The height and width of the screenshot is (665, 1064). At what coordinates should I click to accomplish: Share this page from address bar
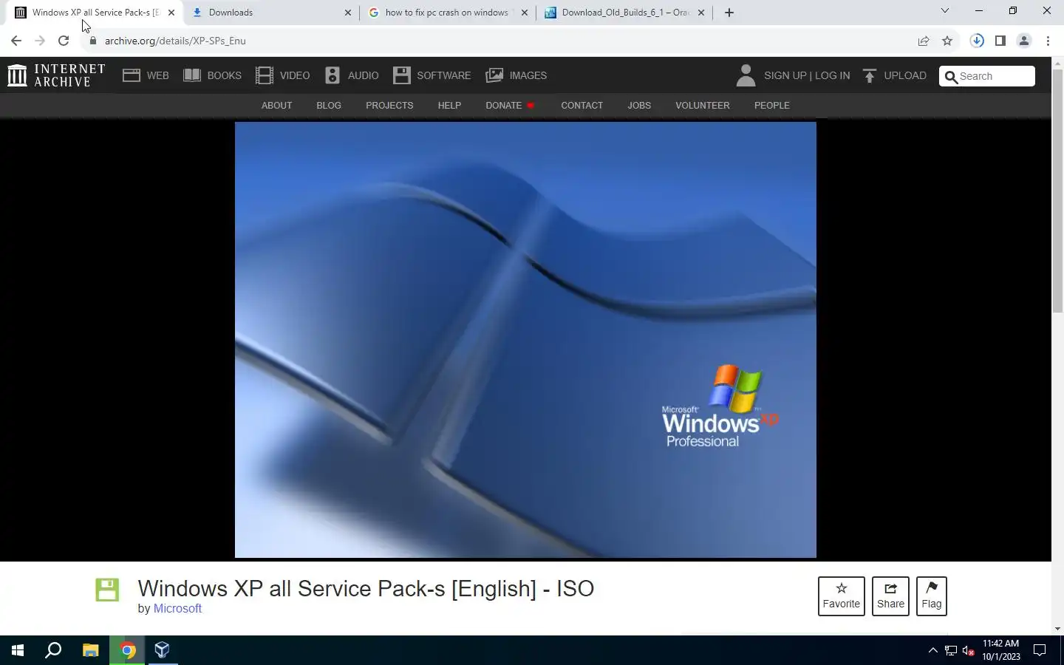(924, 41)
